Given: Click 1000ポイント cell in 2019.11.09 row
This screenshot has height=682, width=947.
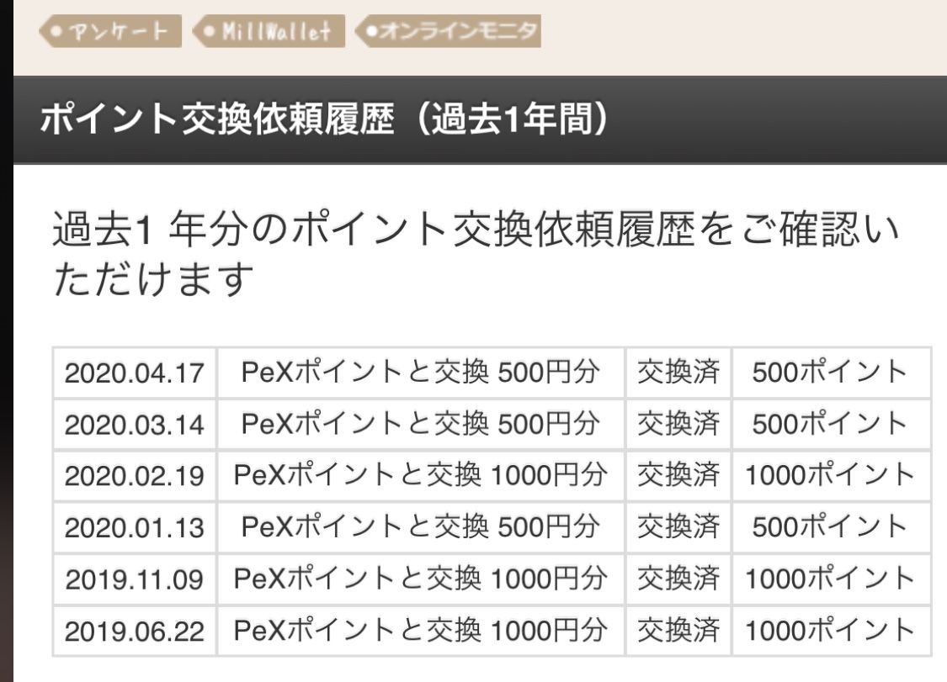Looking at the screenshot, I should (832, 579).
